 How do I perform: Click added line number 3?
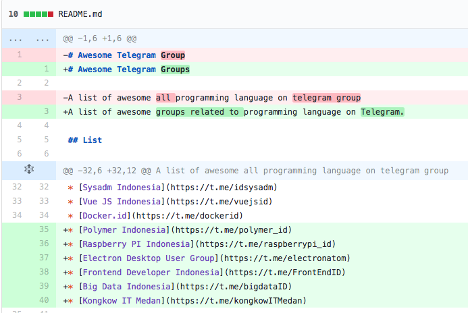(47, 111)
